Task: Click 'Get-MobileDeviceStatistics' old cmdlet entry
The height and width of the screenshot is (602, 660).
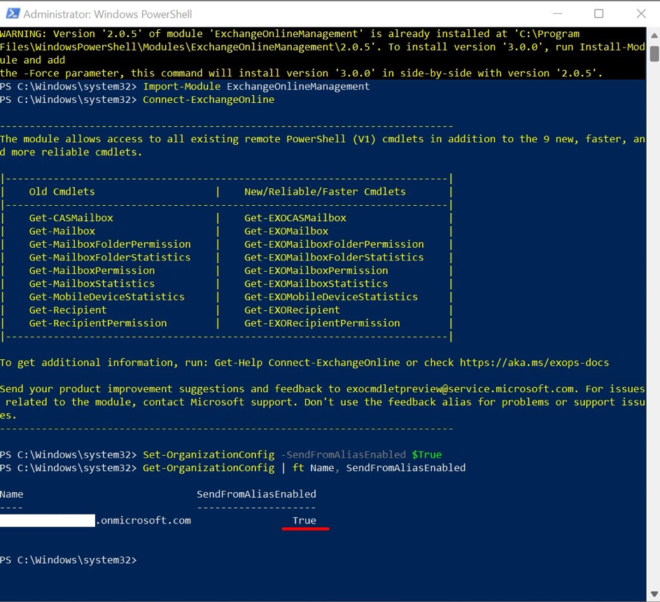Action: pyautogui.click(x=107, y=297)
